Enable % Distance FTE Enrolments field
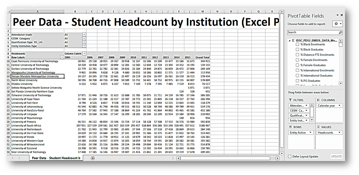Viewport: 359px width, 175px height. pyautogui.click(x=298, y=55)
